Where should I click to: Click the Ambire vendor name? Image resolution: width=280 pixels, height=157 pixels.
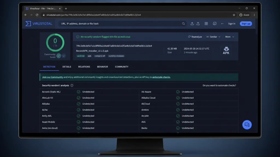(145, 110)
